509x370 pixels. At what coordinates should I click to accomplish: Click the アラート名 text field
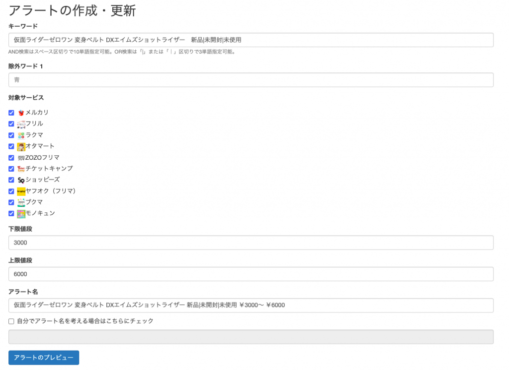251,305
